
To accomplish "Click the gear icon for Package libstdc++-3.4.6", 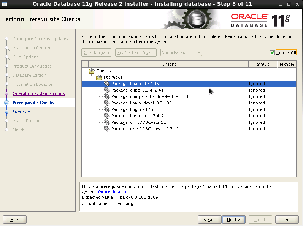I will point(107,116).
